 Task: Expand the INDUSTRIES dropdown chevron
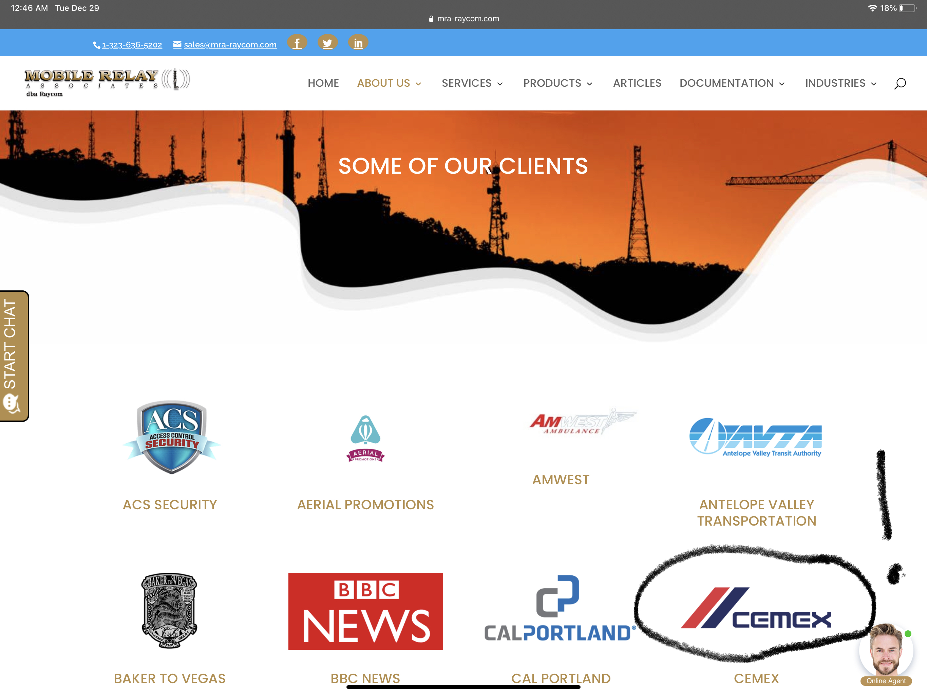coord(873,84)
